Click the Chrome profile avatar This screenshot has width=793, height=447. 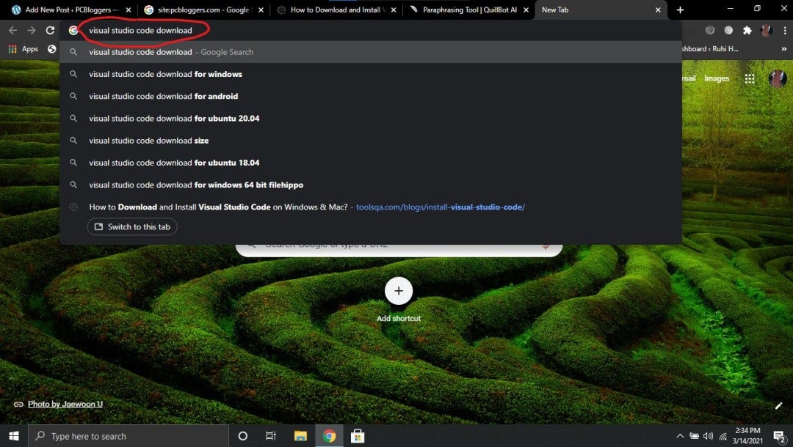click(767, 30)
